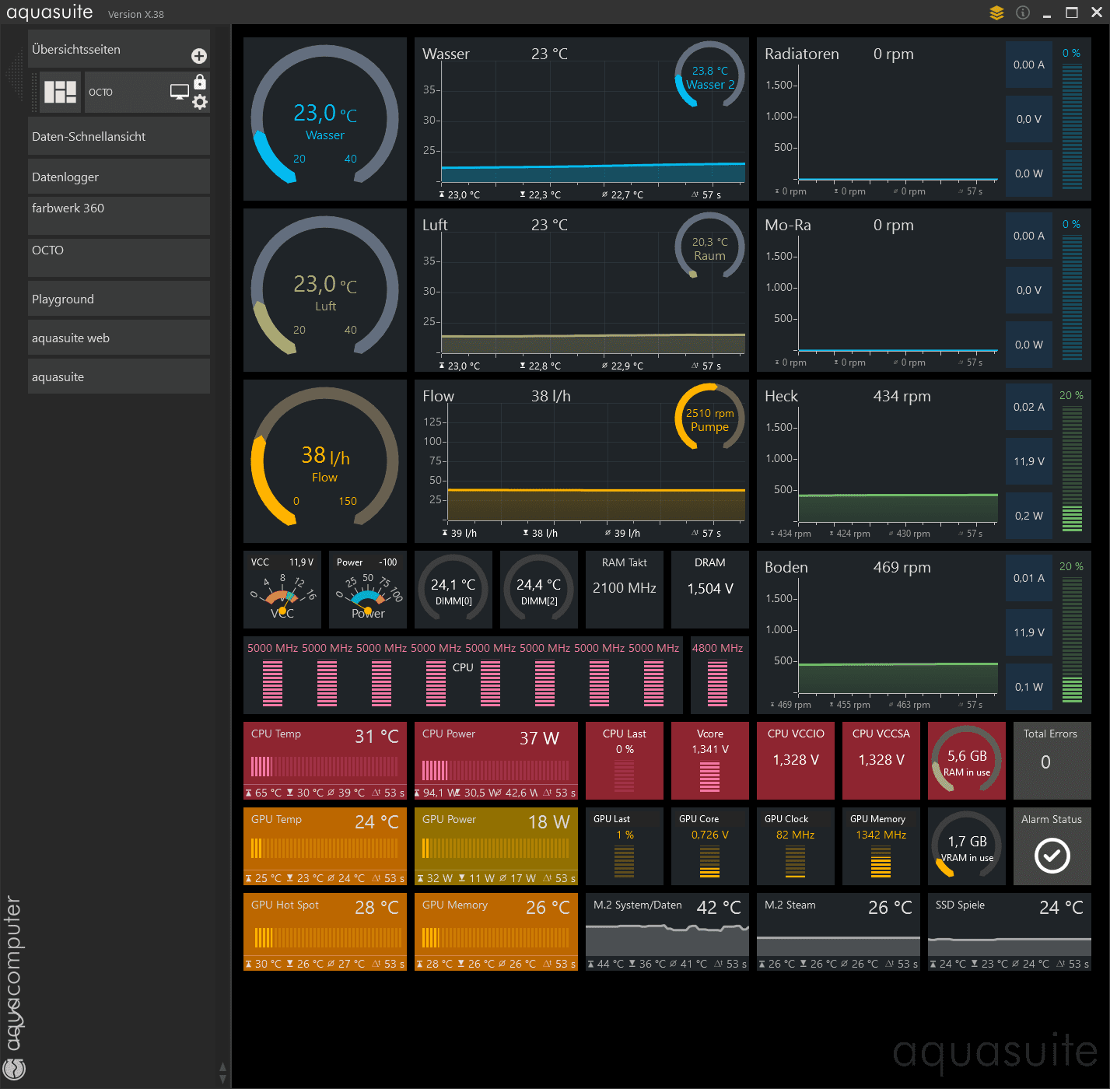
Task: Click the Flow 38 l/h round gauge
Action: [325, 461]
